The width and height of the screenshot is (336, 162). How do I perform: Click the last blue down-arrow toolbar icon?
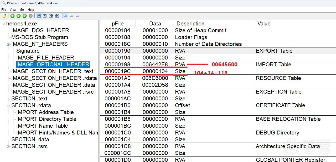click(x=57, y=16)
